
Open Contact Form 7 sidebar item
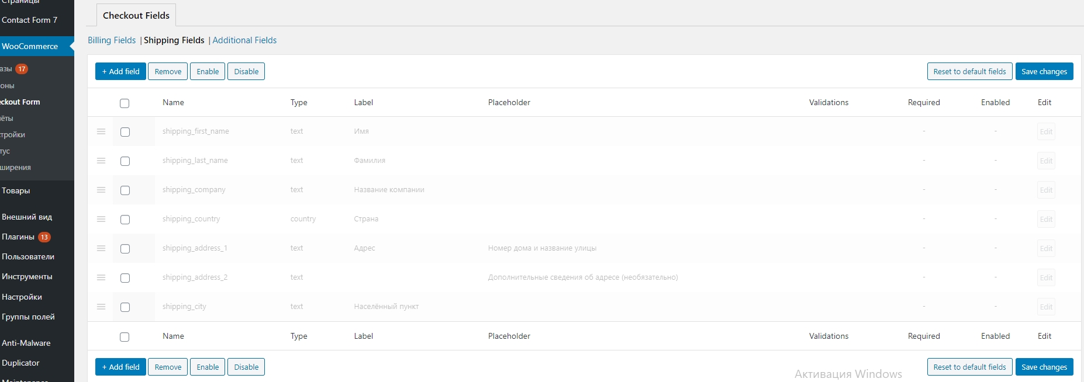[x=29, y=20]
